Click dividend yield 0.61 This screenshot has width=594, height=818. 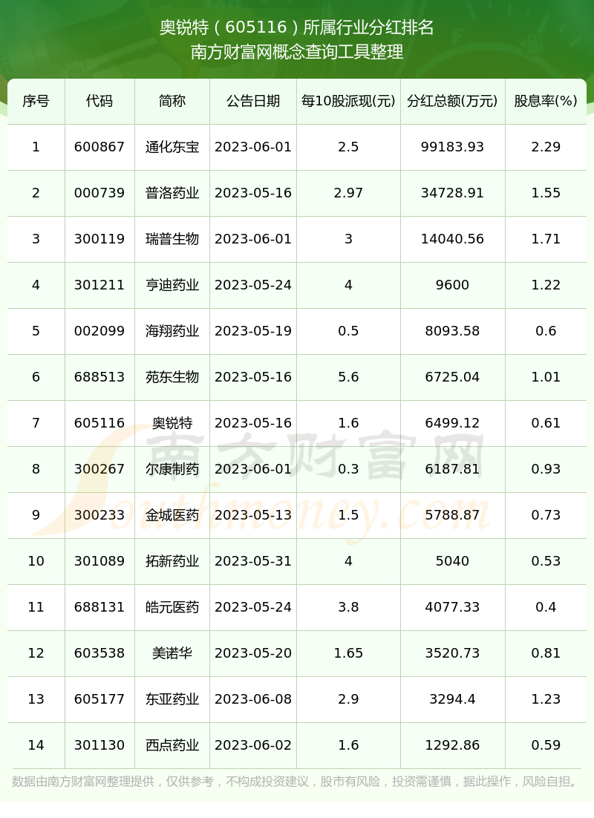(546, 423)
